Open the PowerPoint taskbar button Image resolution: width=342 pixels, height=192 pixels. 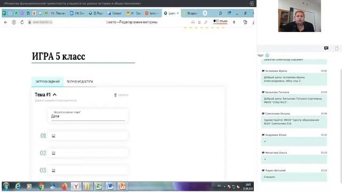pyautogui.click(x=122, y=186)
